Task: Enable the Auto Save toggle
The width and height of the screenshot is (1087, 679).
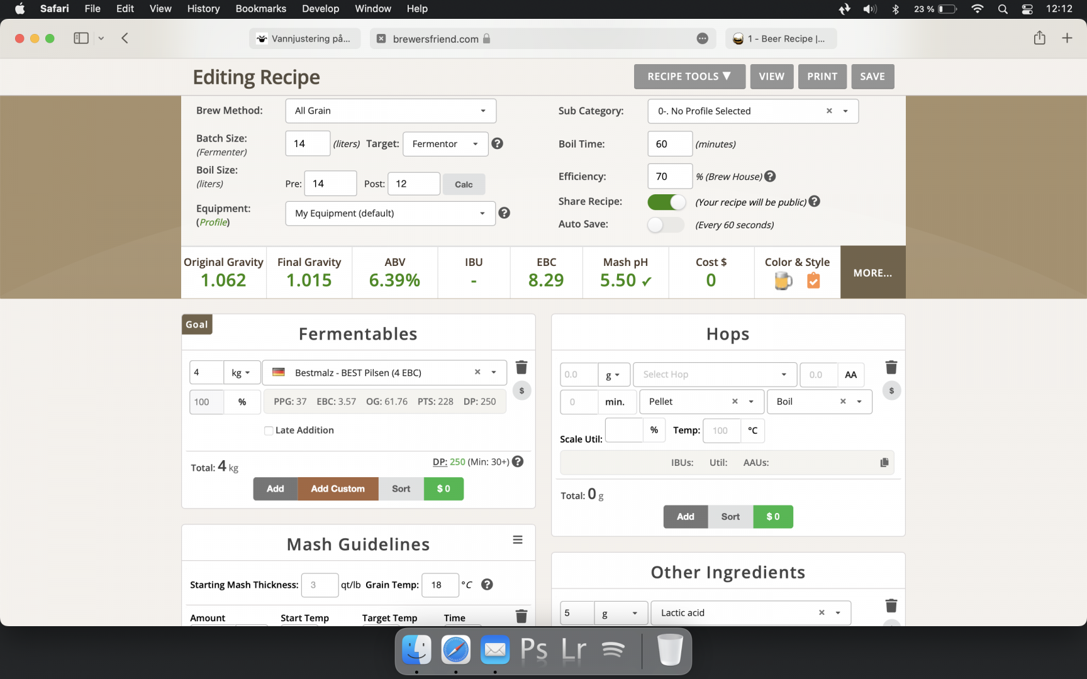Action: (665, 224)
